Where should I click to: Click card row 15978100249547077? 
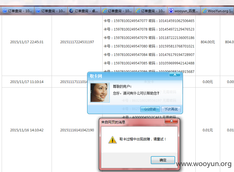coord(149,21)
